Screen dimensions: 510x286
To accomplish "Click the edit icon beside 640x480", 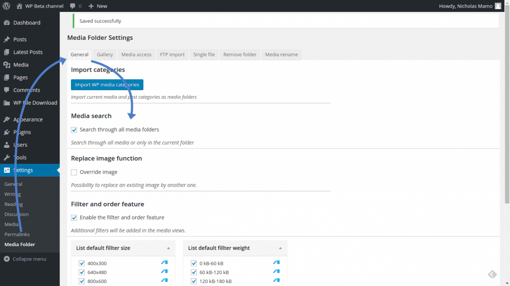I will [x=164, y=272].
